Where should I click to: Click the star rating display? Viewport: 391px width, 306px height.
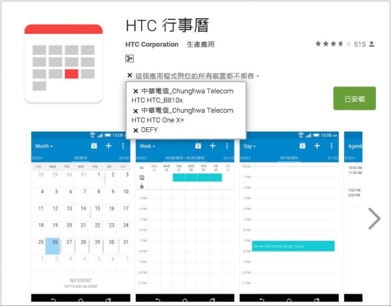(333, 44)
